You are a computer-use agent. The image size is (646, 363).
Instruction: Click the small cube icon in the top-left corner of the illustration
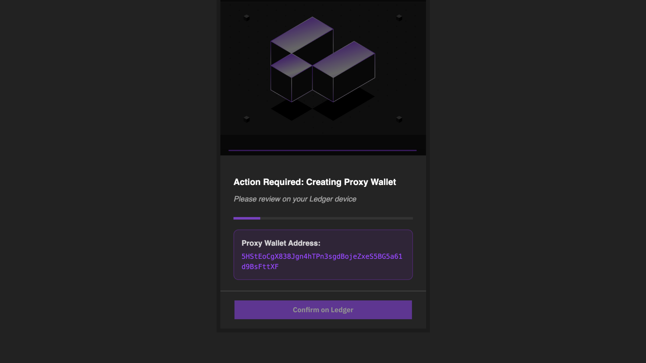(247, 18)
